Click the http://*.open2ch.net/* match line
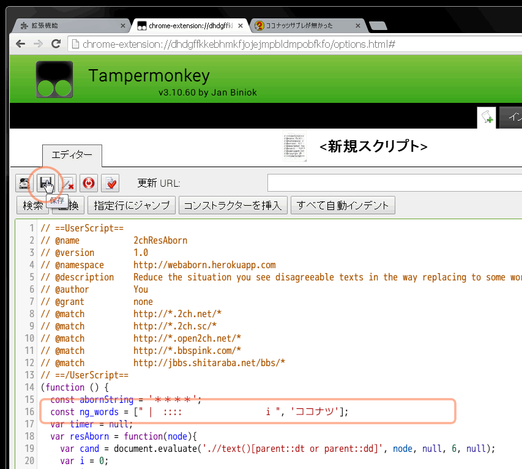Viewport: 522px width, 469px height. [141, 339]
